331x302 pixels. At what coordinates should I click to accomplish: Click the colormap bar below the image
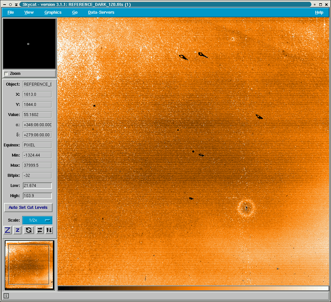[193, 288]
